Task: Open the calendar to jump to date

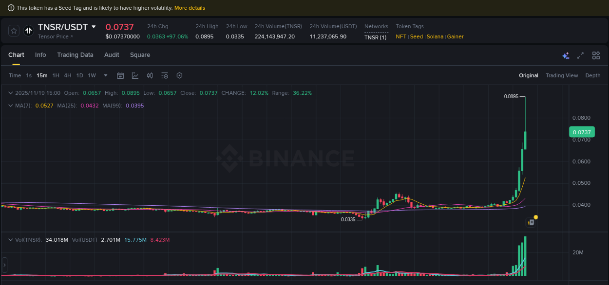Action: pyautogui.click(x=120, y=75)
